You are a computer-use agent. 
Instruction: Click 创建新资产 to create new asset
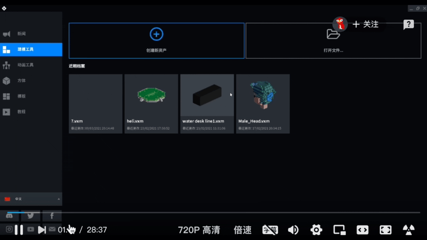pyautogui.click(x=156, y=41)
